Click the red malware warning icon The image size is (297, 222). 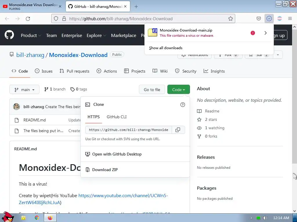253,33
